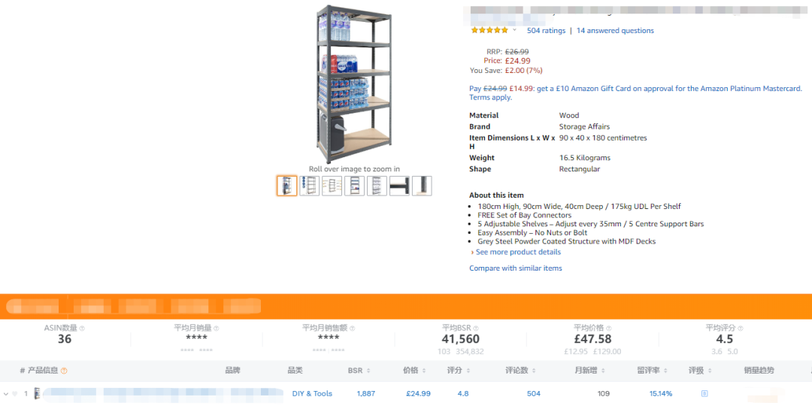This screenshot has height=406, width=812.
Task: Click the rating badge icon in row 1
Action: pyautogui.click(x=704, y=393)
